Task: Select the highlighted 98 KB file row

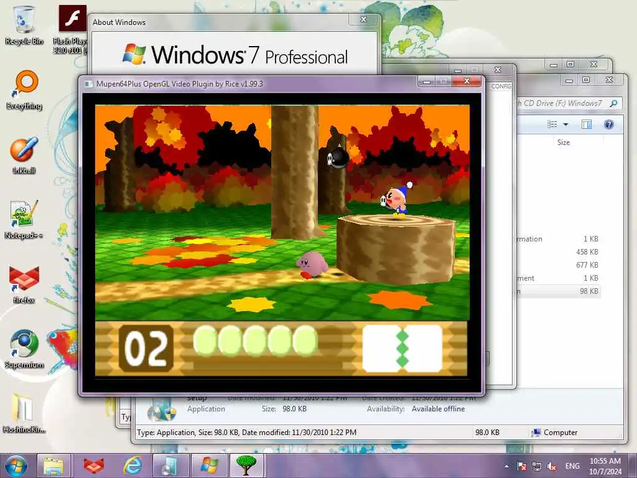Action: 559,291
